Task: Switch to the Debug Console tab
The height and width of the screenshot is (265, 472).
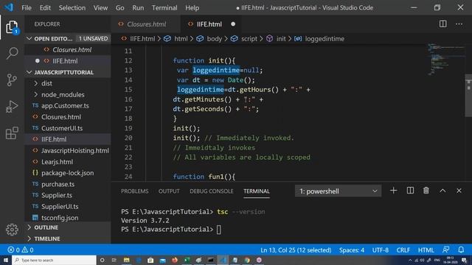Action: tap(212, 191)
